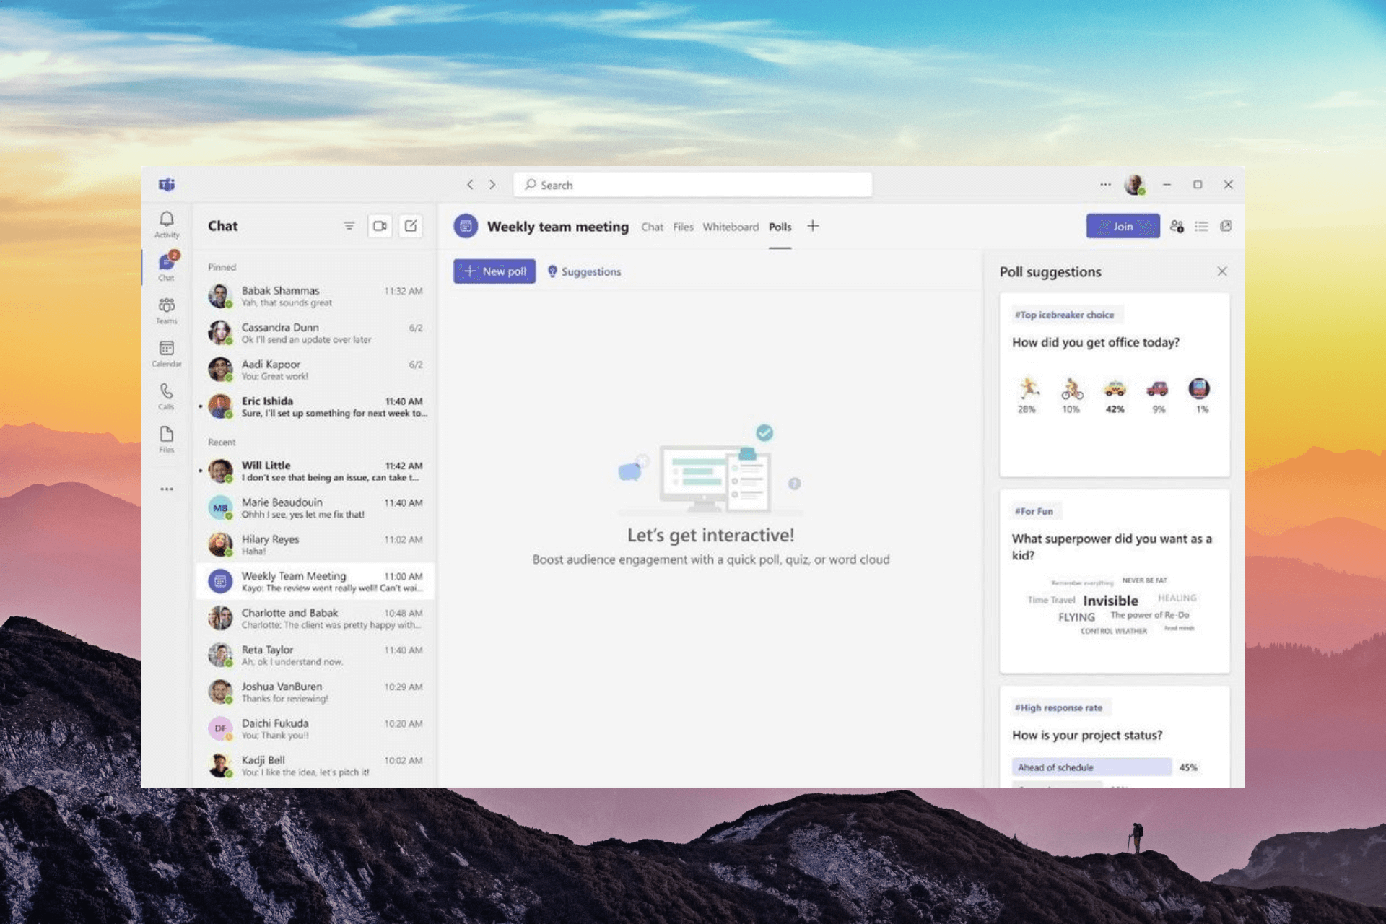The width and height of the screenshot is (1386, 924).
Task: Click the Join button
Action: (x=1123, y=226)
